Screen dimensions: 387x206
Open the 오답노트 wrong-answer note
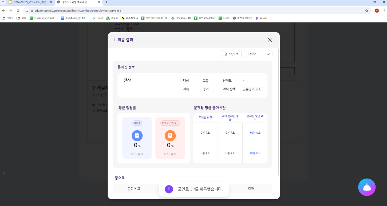(x=231, y=54)
